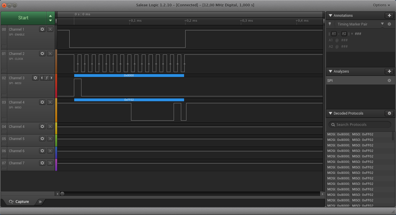Image resolution: width=396 pixels, height=215 pixels.
Task: Collapse the Decoded Protocols panel
Action: click(330, 113)
